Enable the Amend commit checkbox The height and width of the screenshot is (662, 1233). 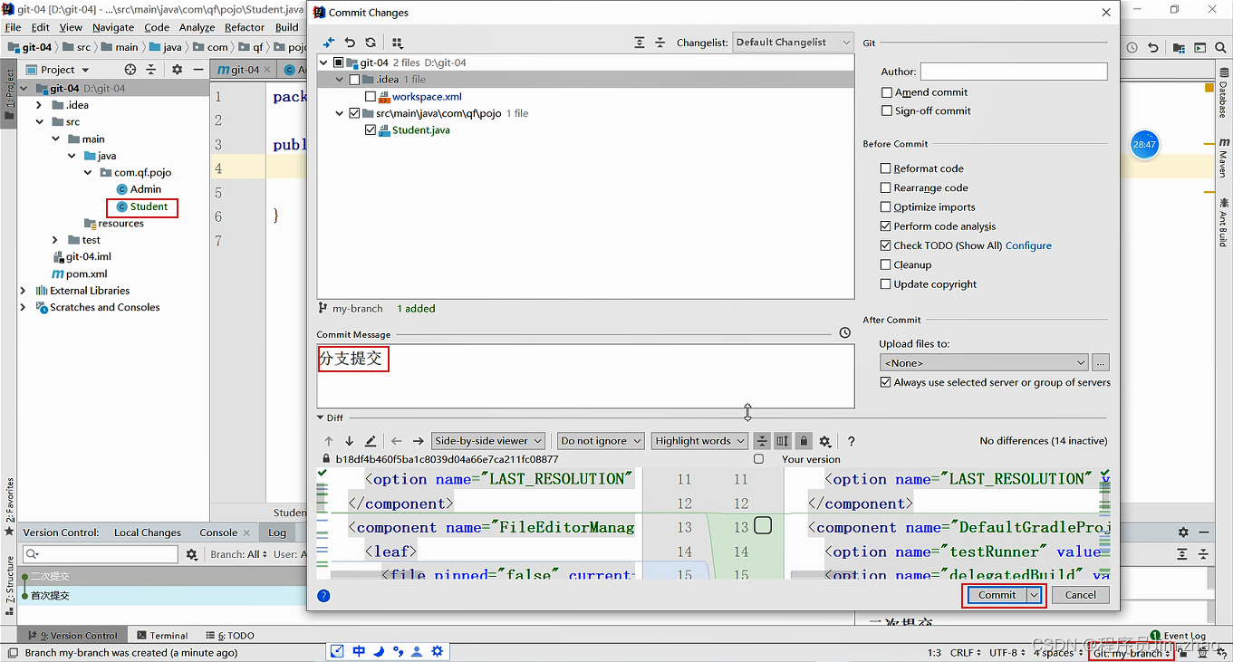pos(886,92)
